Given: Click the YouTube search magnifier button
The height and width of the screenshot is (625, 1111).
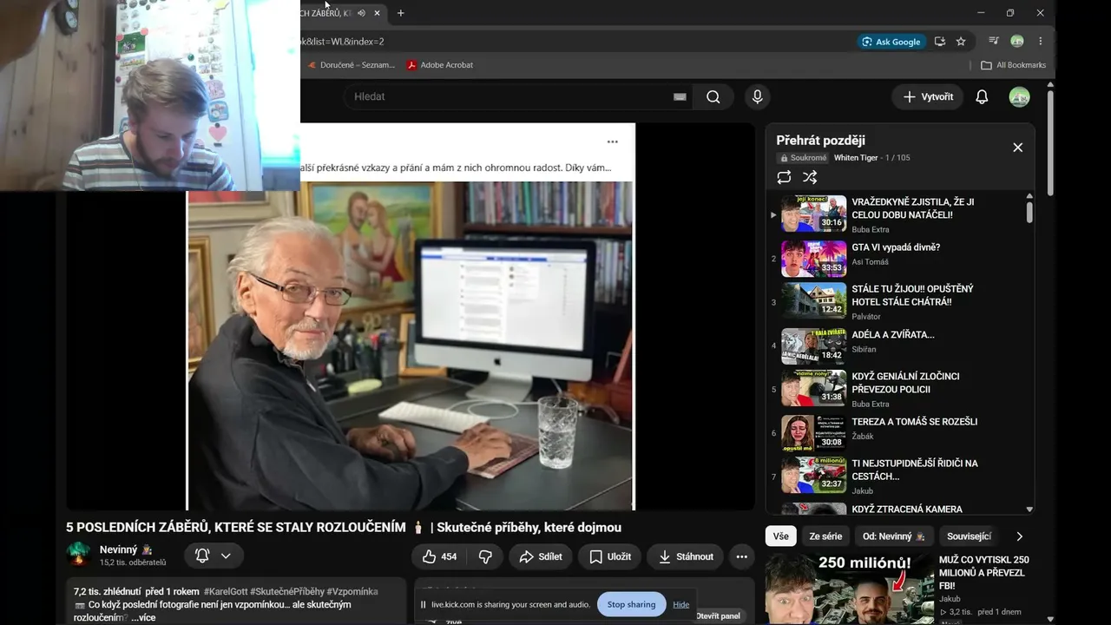Looking at the screenshot, I should tap(713, 97).
